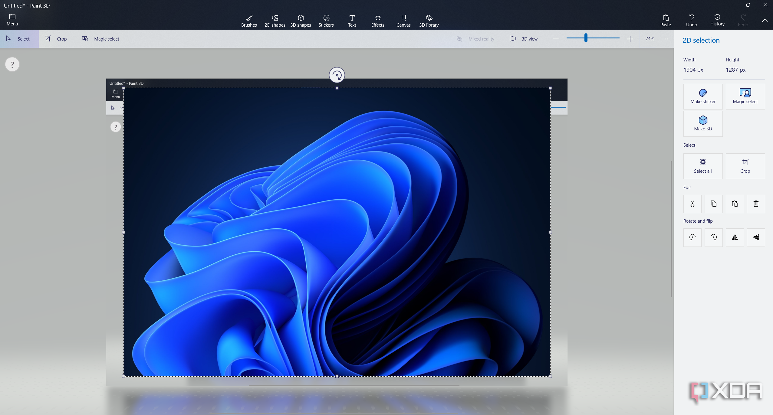Click the side panel vertical scrollbar

pyautogui.click(x=671, y=229)
